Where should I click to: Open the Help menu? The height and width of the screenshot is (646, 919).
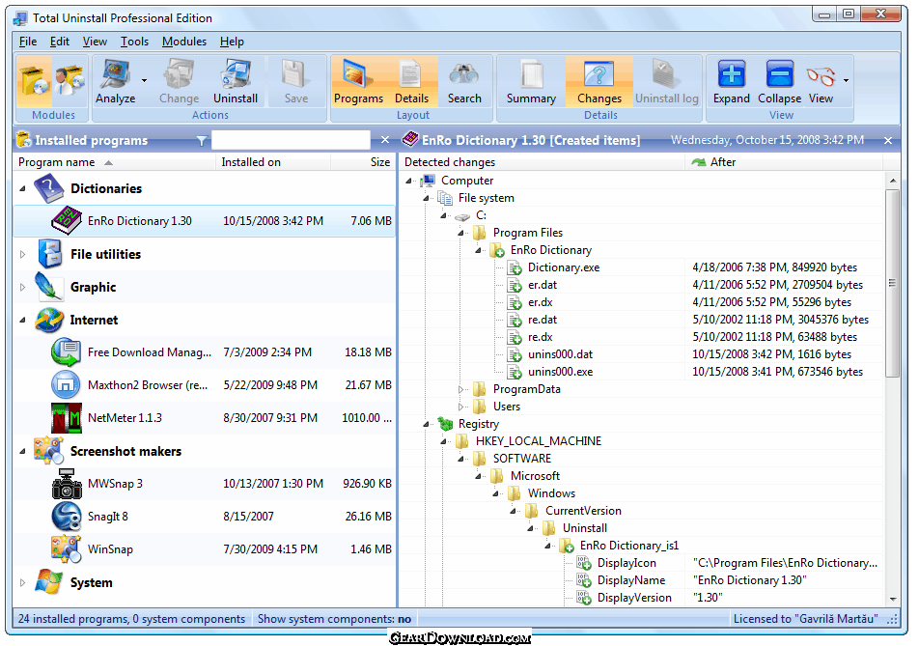[232, 42]
